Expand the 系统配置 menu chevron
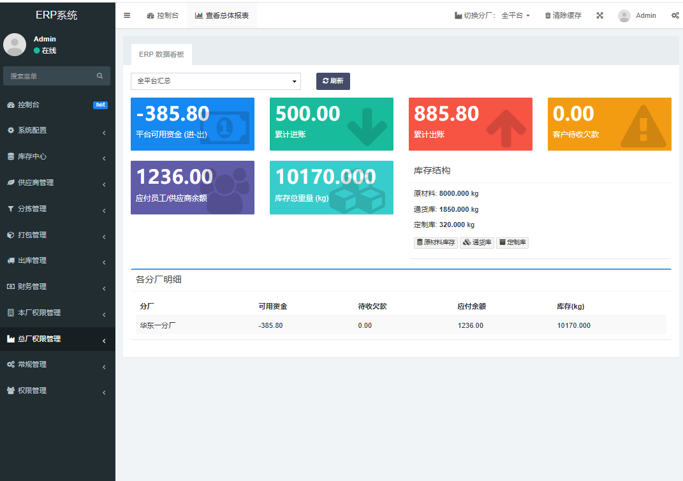683x481 pixels. [x=104, y=133]
